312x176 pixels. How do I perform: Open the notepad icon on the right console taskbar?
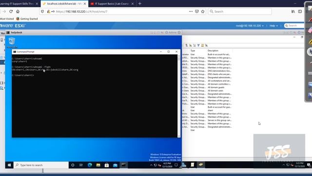pos(193,165)
